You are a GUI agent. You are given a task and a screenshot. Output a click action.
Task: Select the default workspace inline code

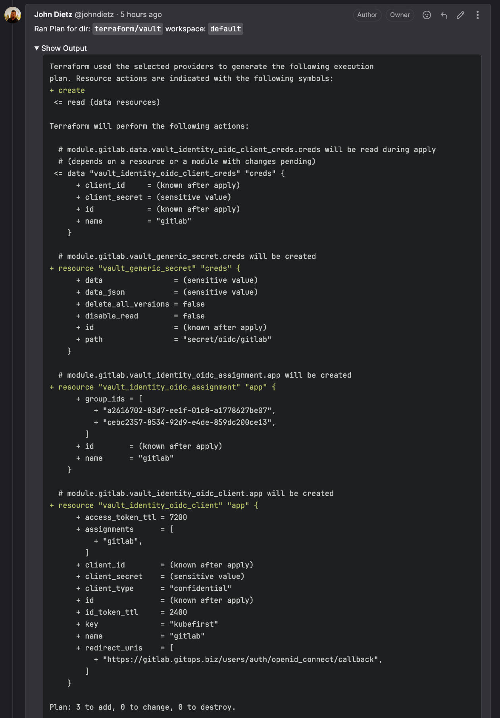point(225,29)
